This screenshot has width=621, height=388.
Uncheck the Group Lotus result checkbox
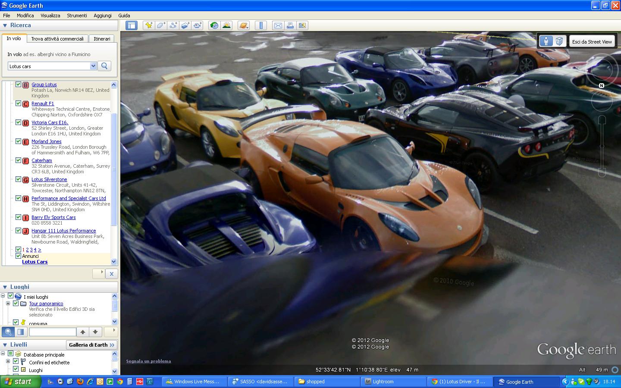tap(18, 84)
